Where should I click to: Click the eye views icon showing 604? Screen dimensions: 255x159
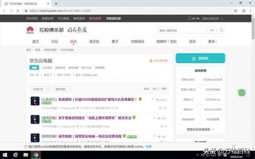(159, 118)
